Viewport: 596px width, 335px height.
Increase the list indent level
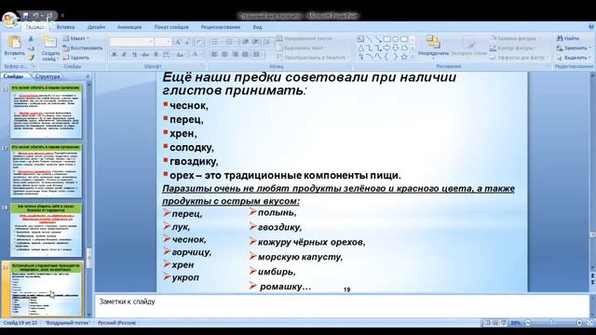click(x=256, y=42)
